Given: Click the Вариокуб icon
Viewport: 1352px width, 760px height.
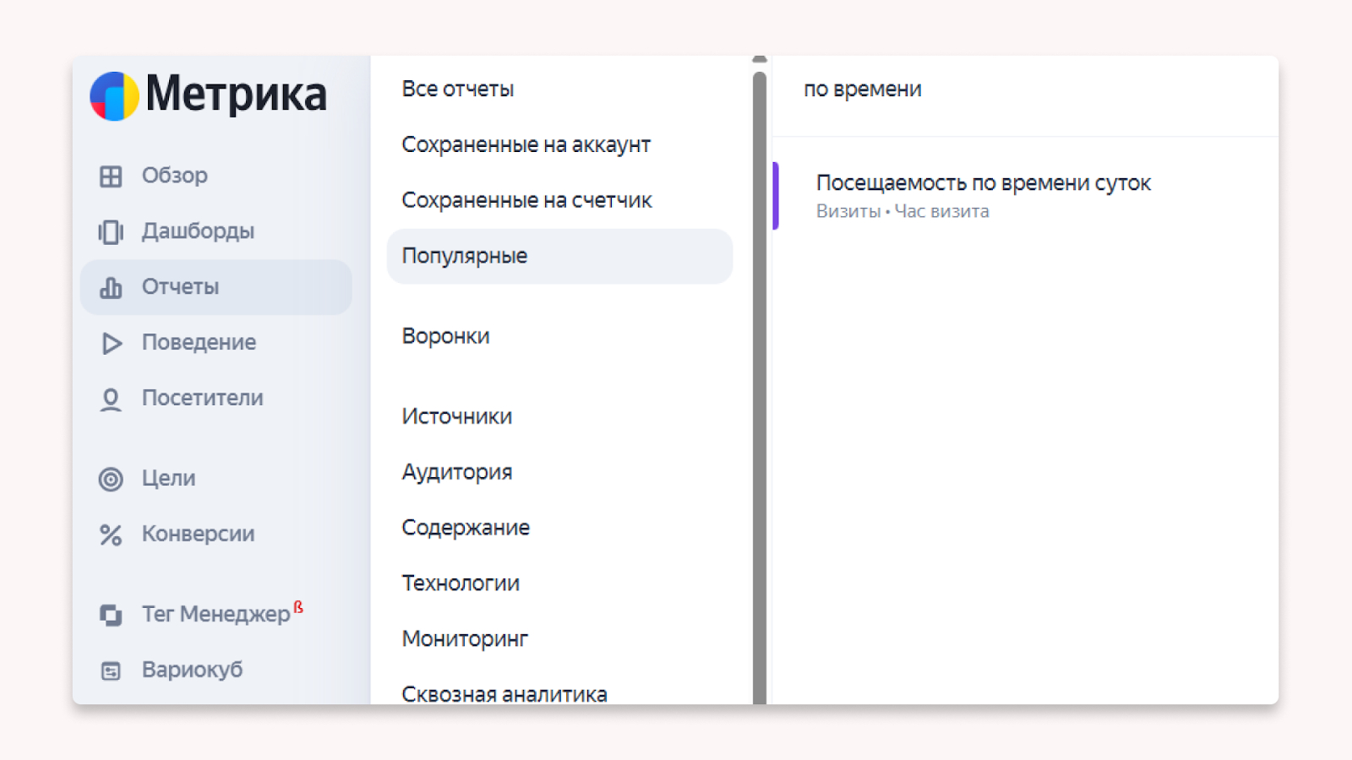Looking at the screenshot, I should coord(111,670).
